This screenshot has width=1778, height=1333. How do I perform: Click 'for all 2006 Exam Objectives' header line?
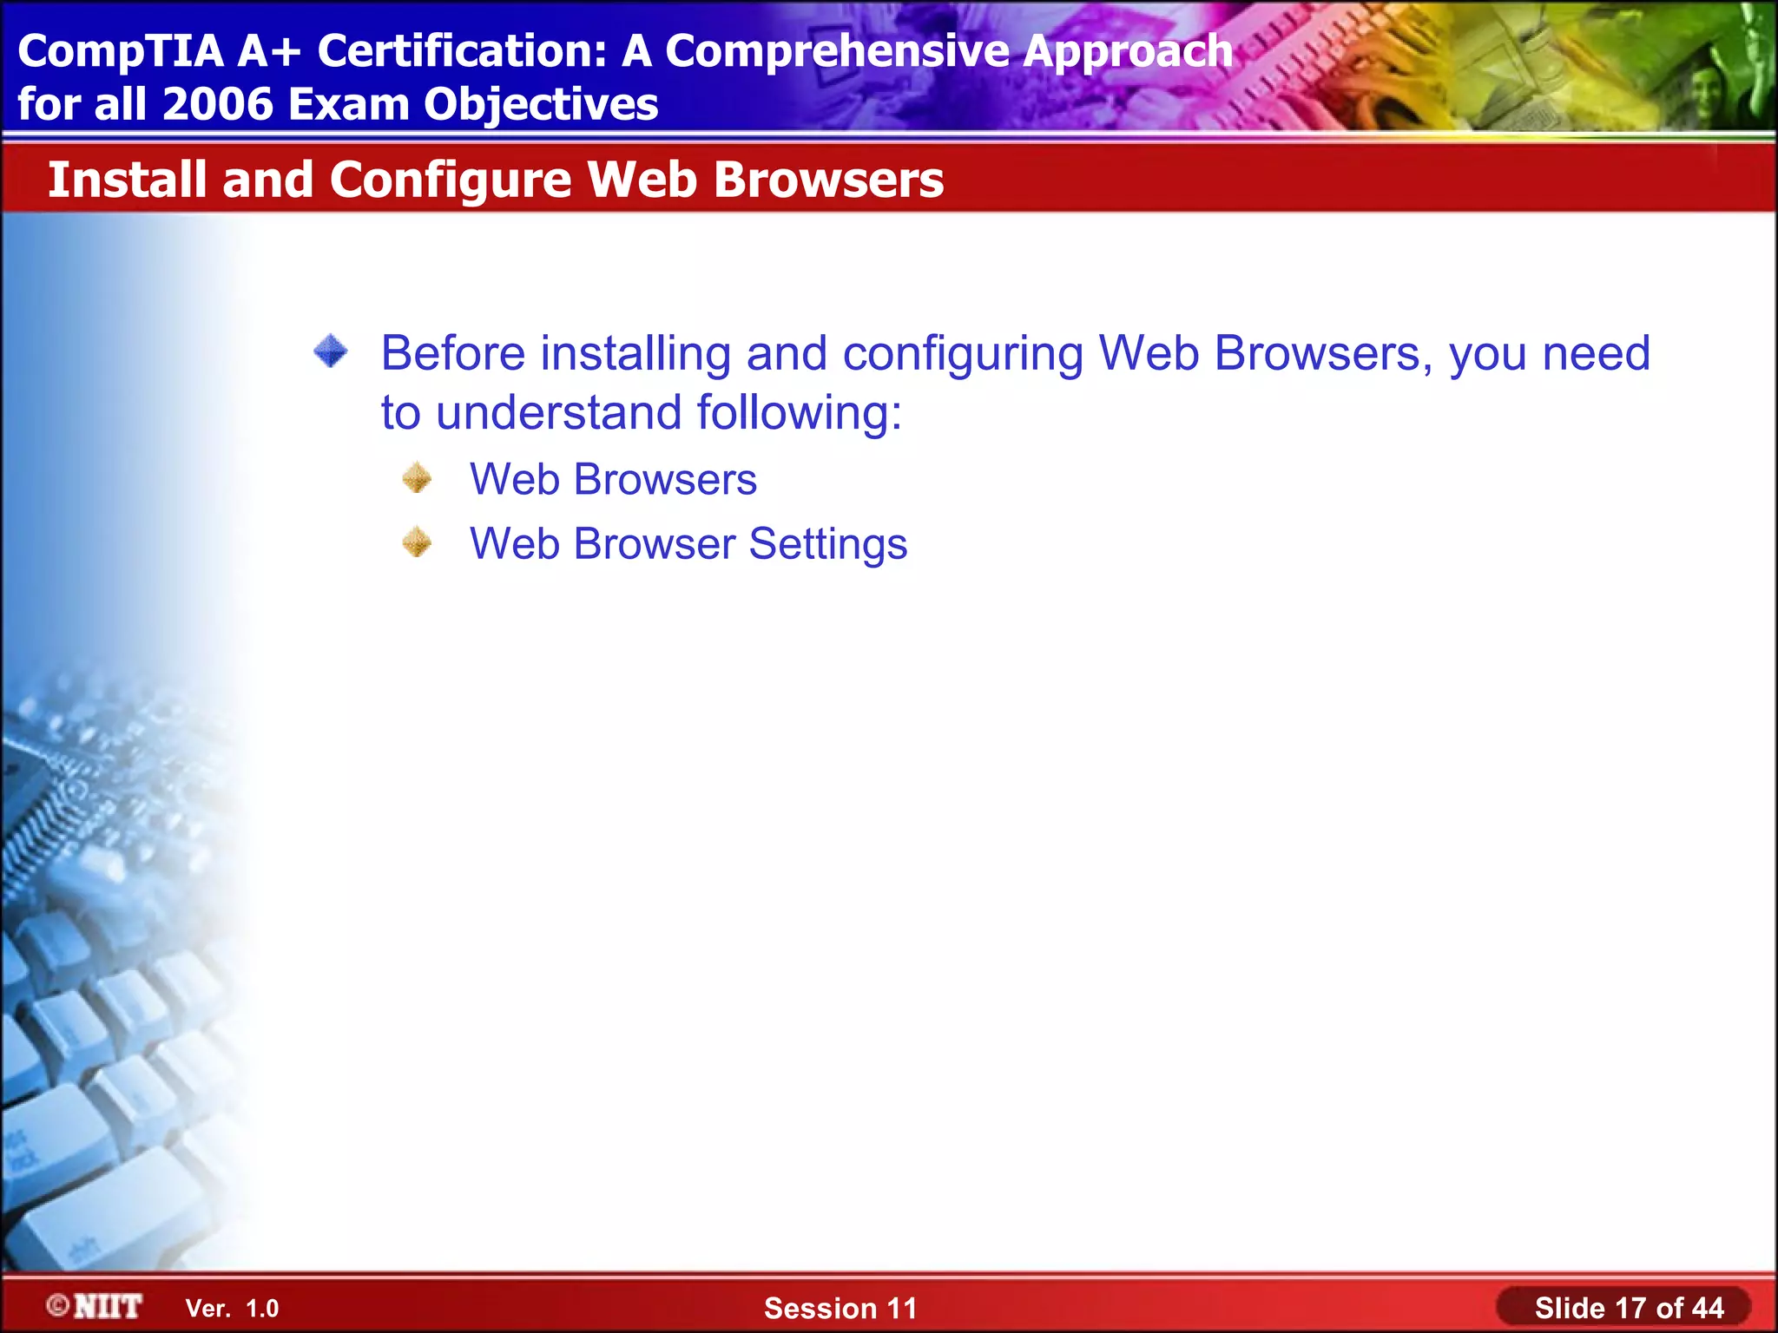(x=338, y=104)
